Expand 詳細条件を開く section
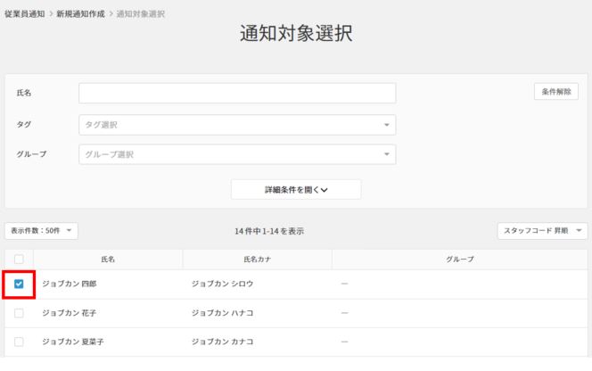Image resolution: width=592 pixels, height=371 pixels. 296,189
